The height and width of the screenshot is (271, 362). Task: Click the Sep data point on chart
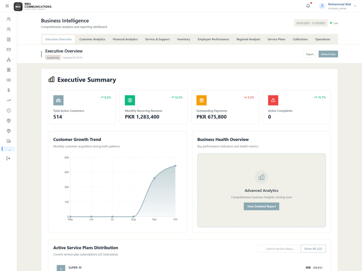(x=154, y=178)
